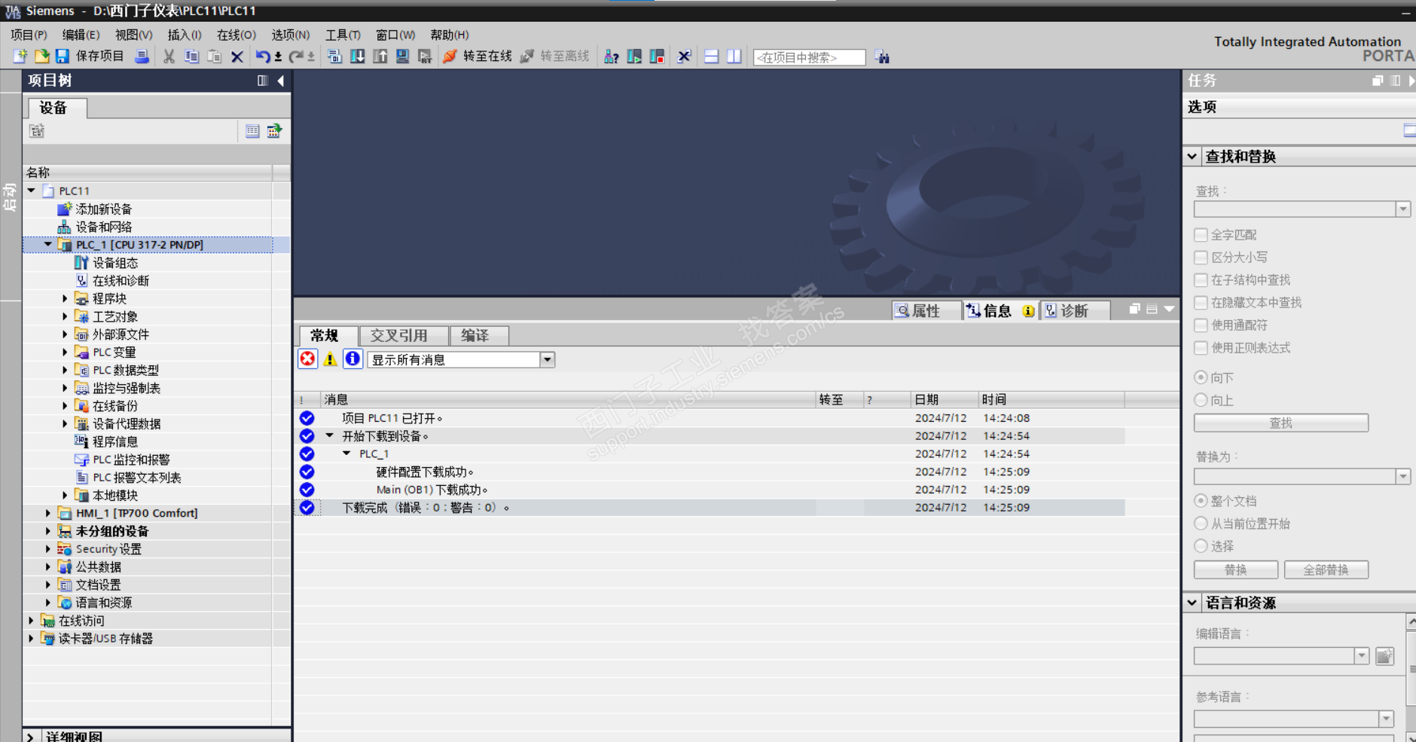Split editor area vertically
This screenshot has height=742, width=1416.
click(734, 56)
